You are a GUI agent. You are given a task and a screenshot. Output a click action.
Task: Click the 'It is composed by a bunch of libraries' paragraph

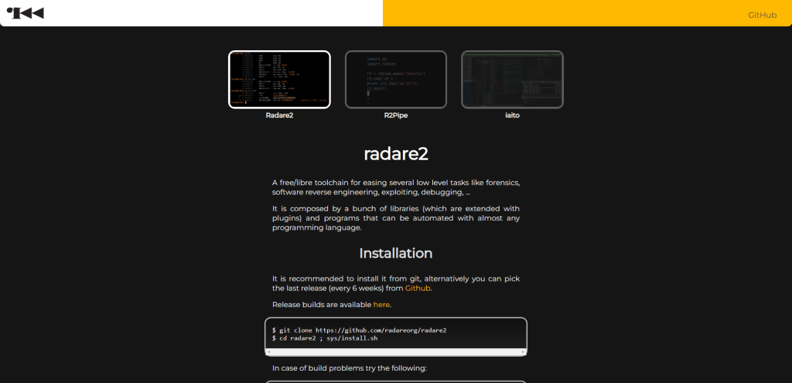click(x=396, y=218)
